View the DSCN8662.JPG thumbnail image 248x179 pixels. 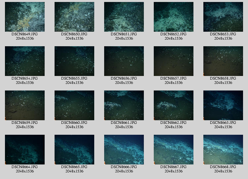tap(174, 105)
